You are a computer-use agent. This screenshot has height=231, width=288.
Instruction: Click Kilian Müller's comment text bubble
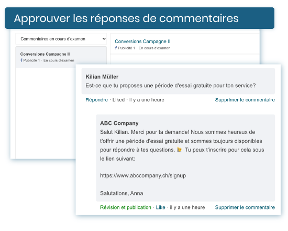178,81
